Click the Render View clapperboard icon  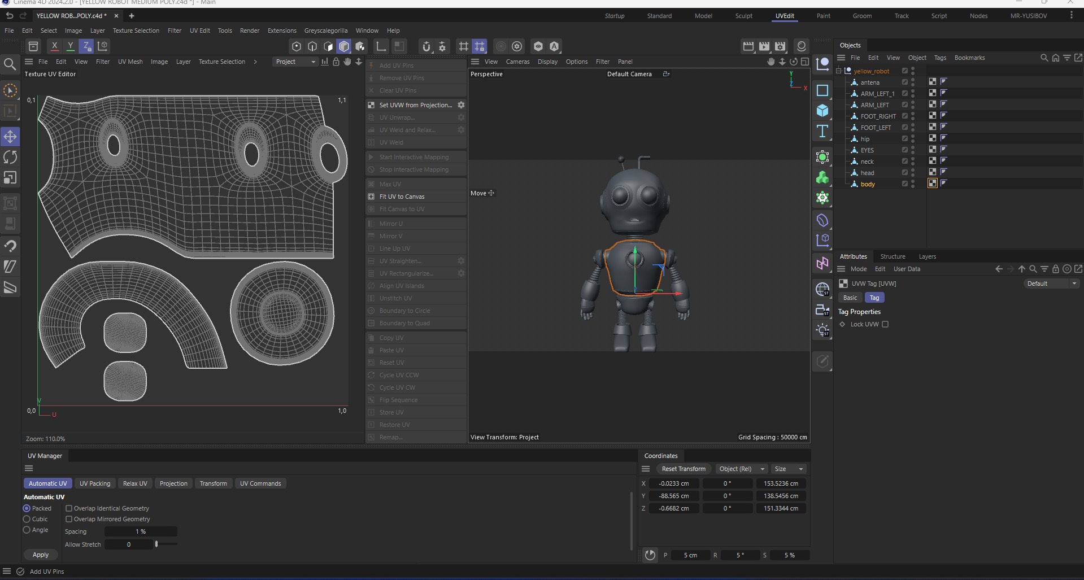[x=748, y=46]
